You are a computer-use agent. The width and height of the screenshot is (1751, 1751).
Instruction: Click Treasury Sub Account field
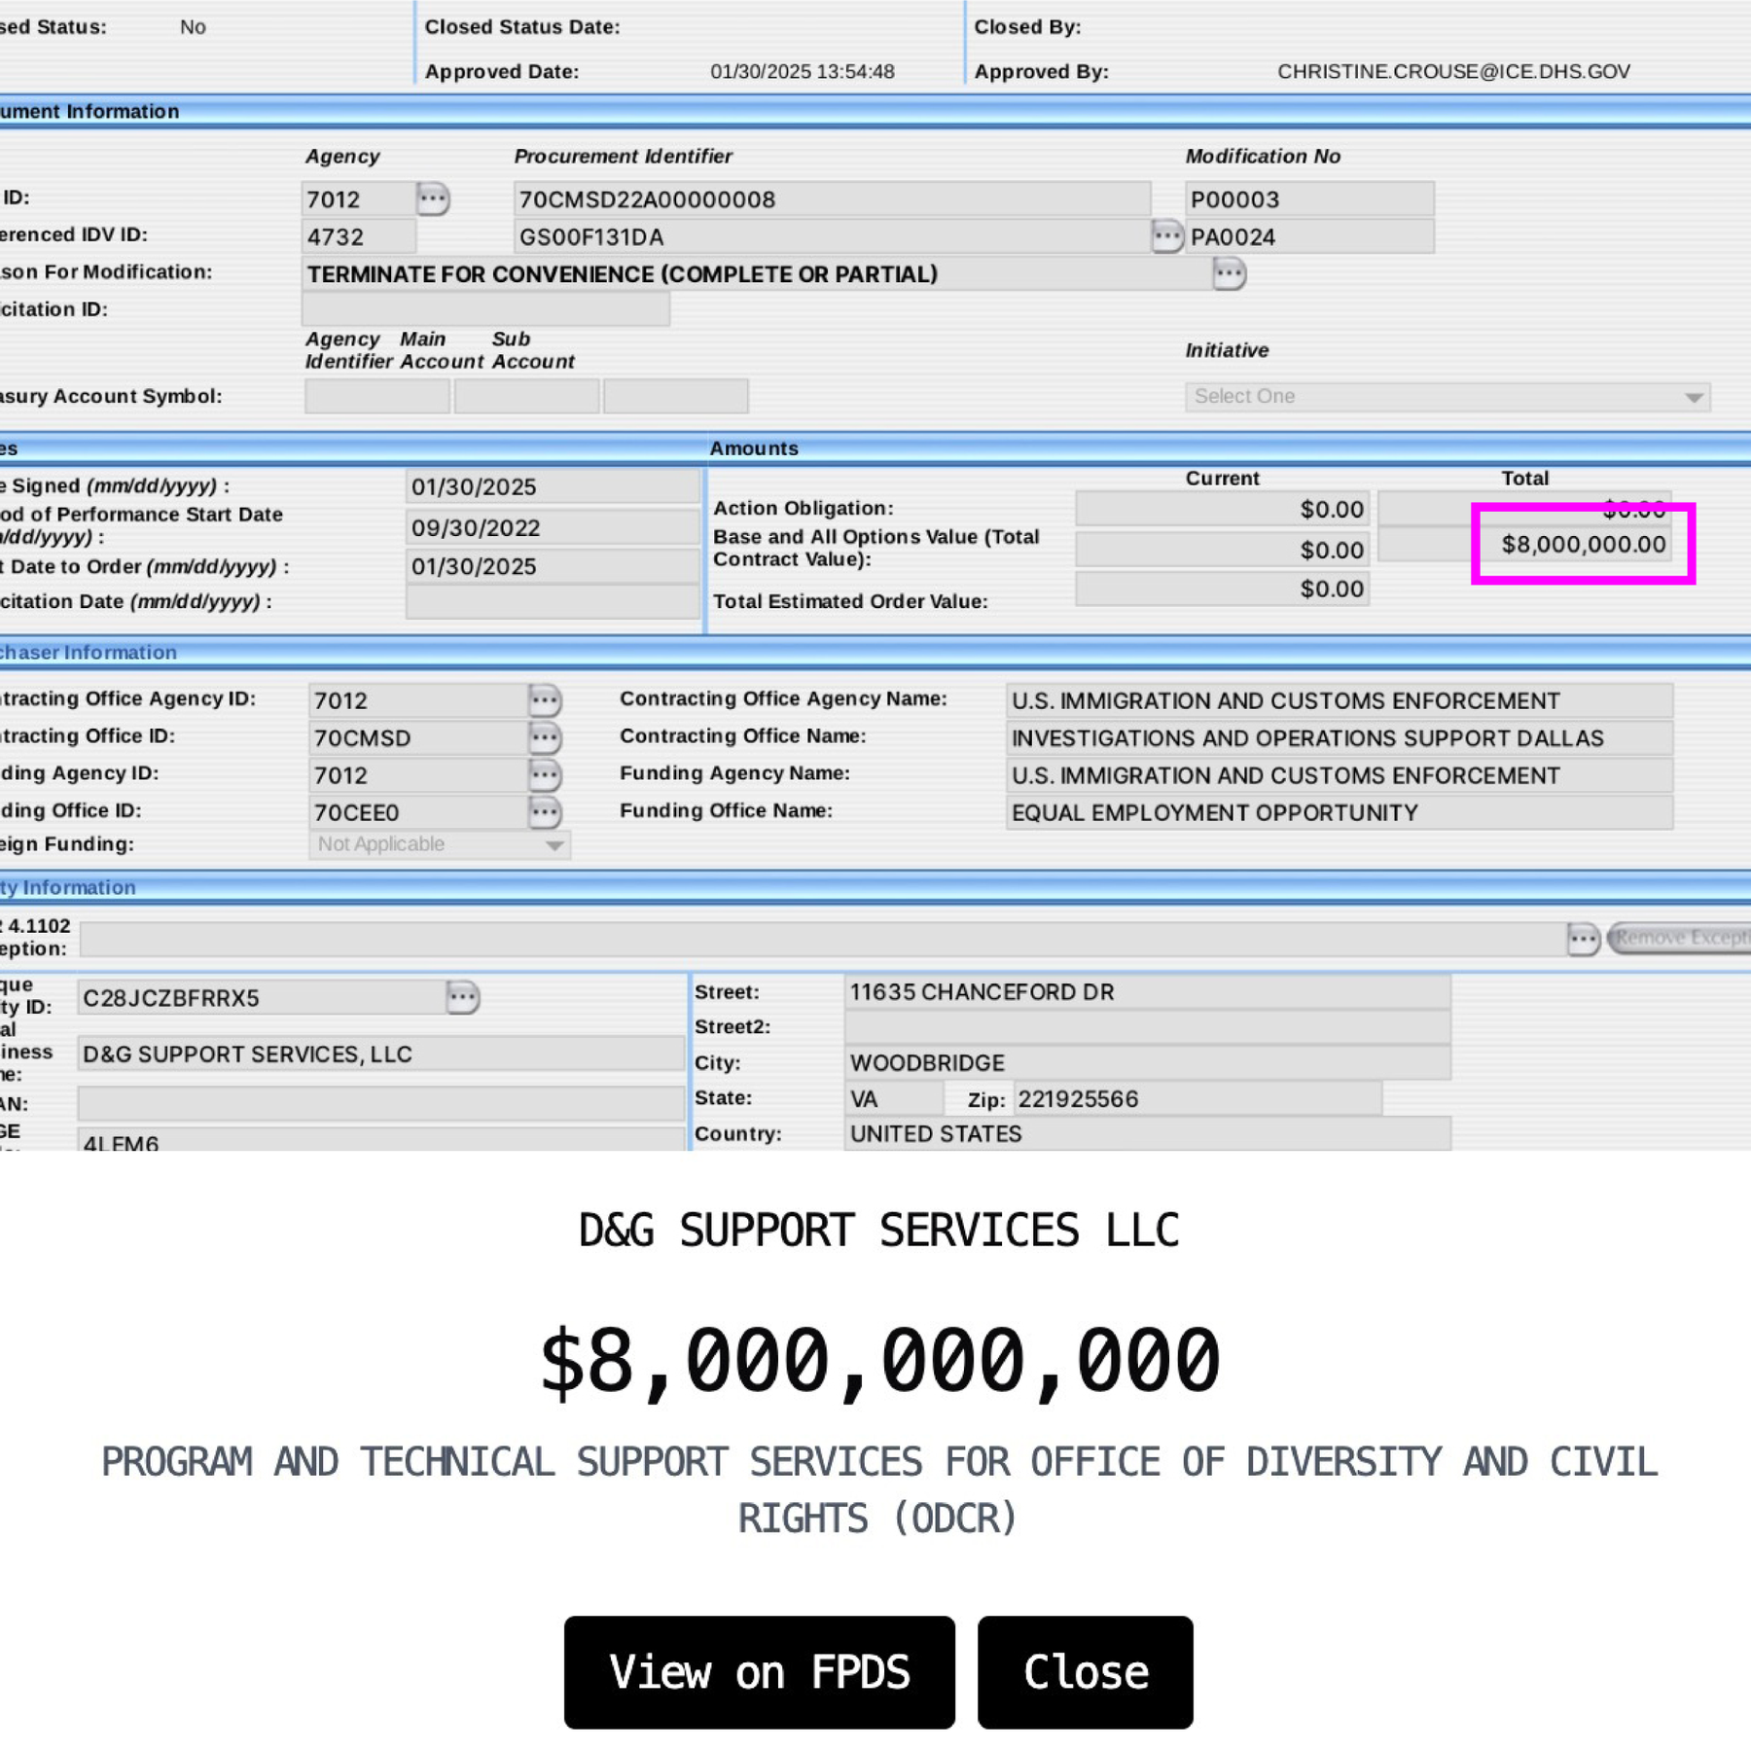pos(675,397)
